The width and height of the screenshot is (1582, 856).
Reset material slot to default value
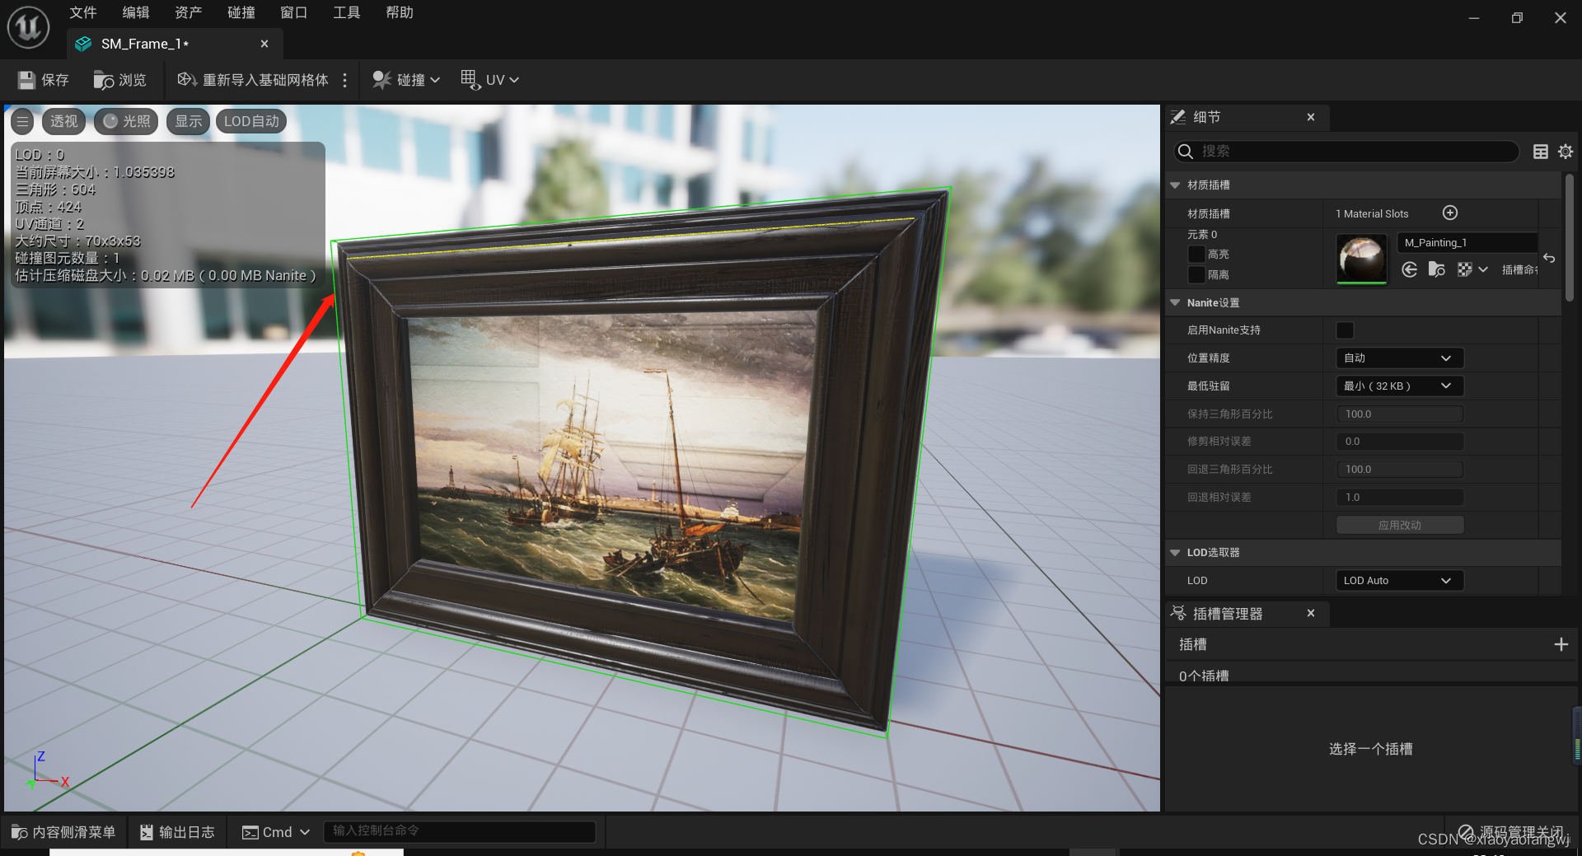[x=1549, y=258]
